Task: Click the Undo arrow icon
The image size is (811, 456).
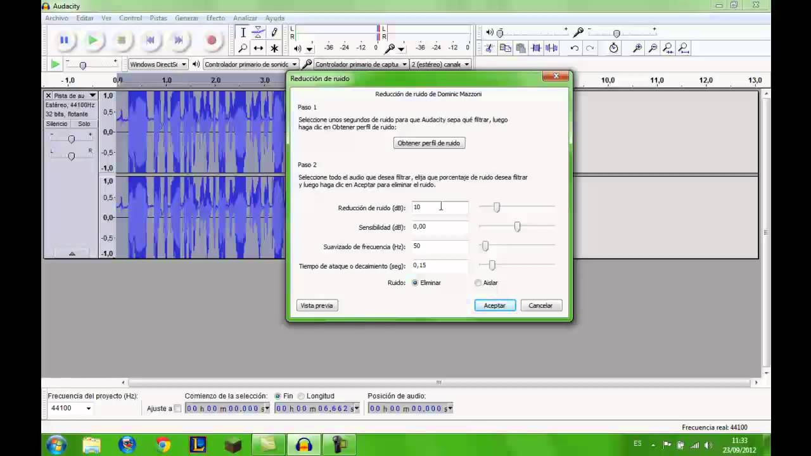Action: 575,48
